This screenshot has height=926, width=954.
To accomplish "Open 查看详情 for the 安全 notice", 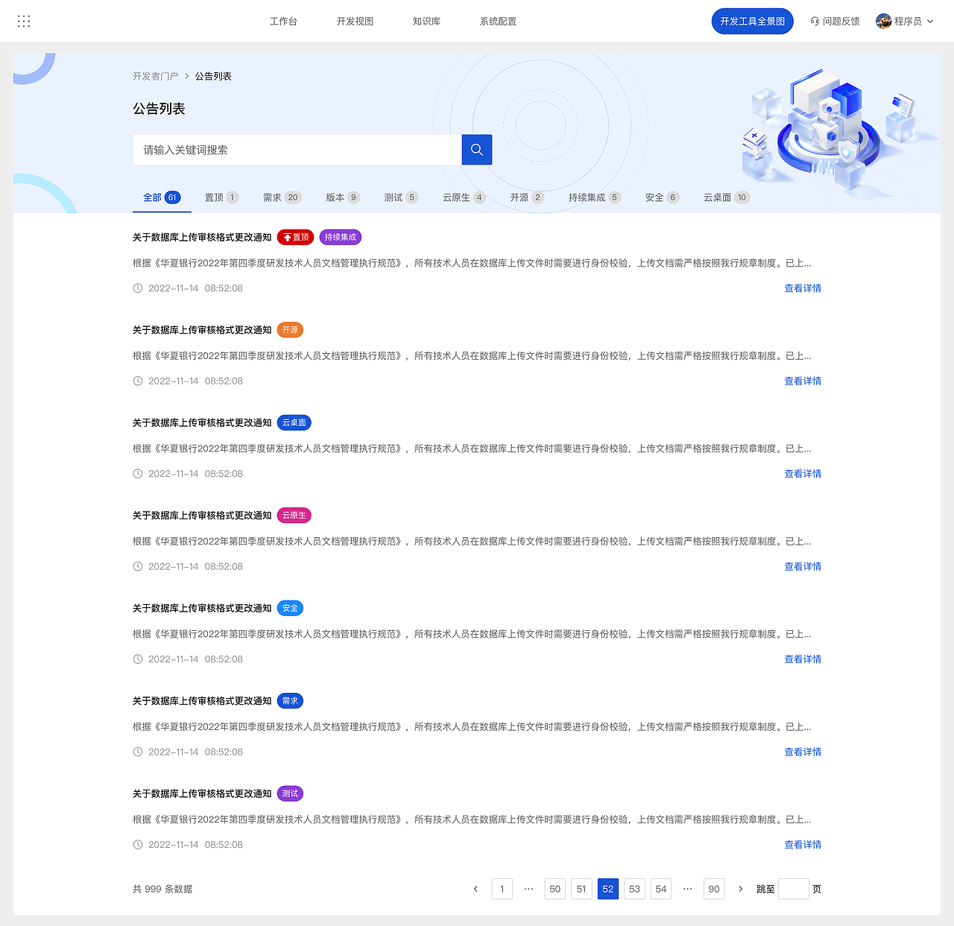I will [803, 659].
